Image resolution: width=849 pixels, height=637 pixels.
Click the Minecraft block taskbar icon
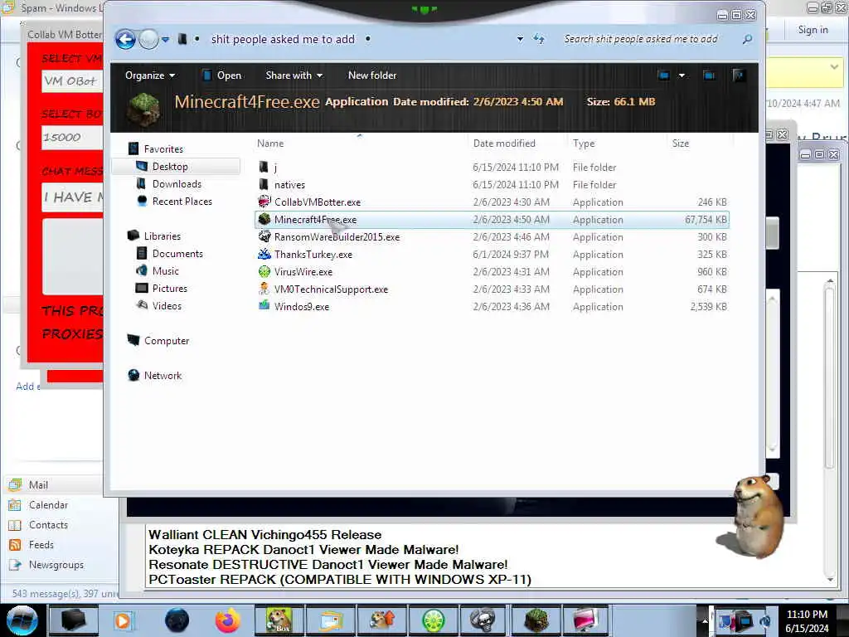click(x=536, y=620)
